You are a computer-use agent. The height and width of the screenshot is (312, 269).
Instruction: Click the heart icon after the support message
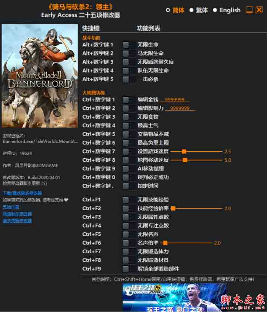point(66,200)
